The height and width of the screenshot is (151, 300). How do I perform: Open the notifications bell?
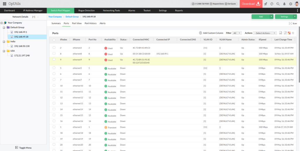point(284,4)
